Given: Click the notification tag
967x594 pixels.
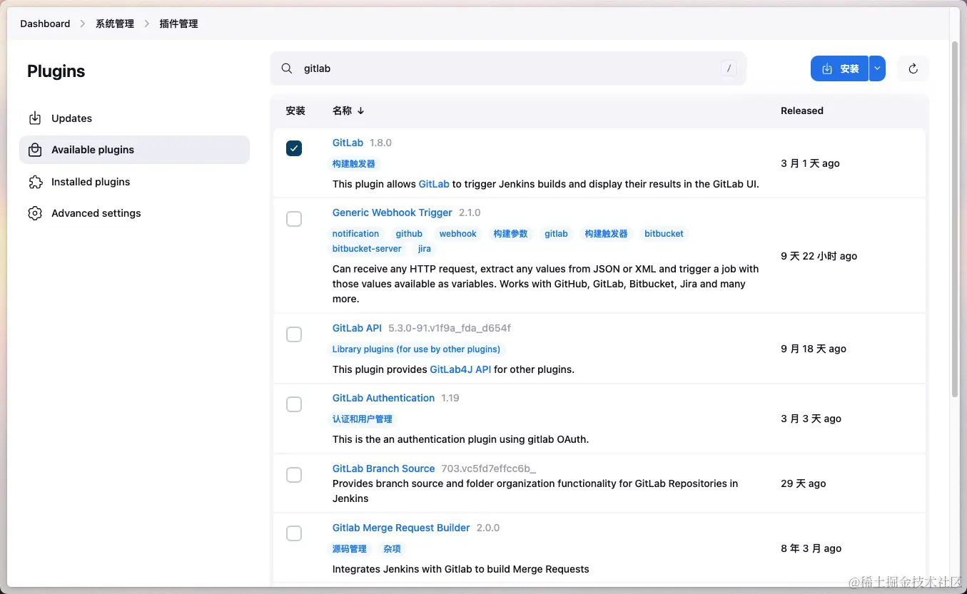Looking at the screenshot, I should point(355,234).
